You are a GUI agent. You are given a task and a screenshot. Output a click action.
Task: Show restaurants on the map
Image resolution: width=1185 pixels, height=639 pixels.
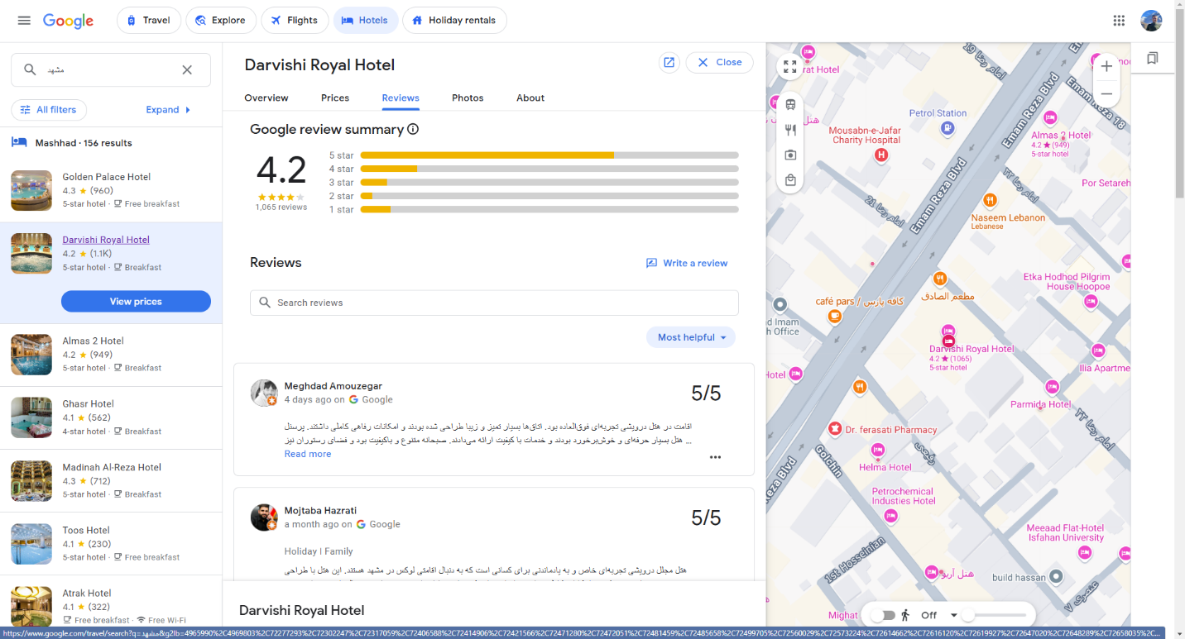pyautogui.click(x=790, y=130)
